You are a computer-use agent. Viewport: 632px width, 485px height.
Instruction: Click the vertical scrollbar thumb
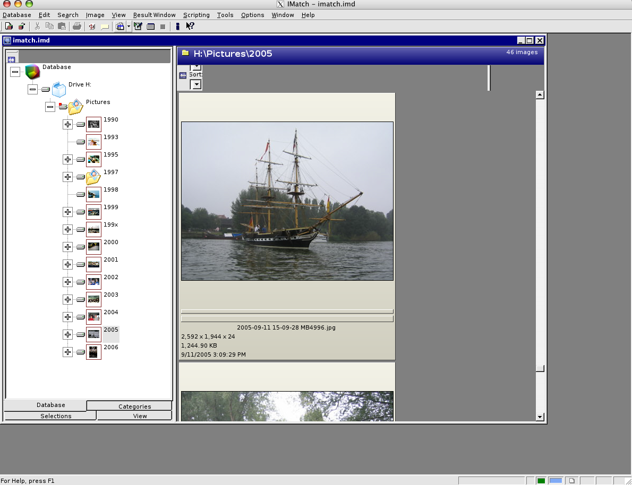pyautogui.click(x=540, y=369)
